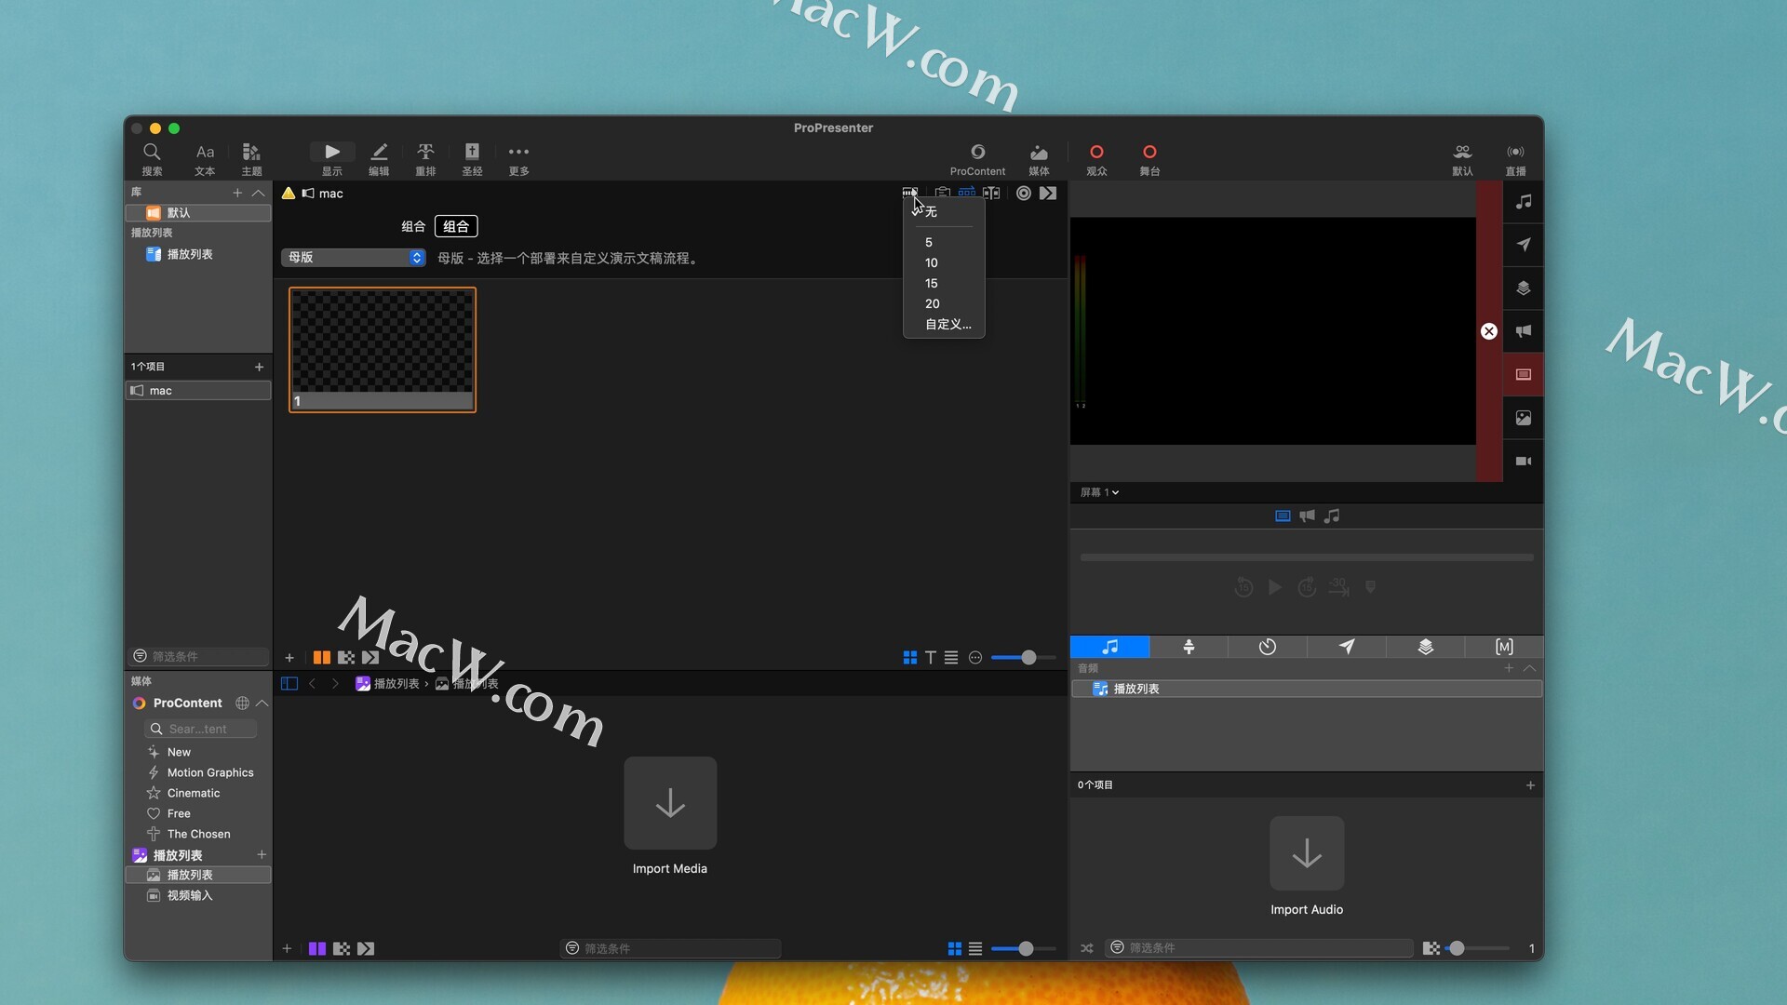Clear audio layer with music note icon
The width and height of the screenshot is (1787, 1005).
coord(1524,202)
